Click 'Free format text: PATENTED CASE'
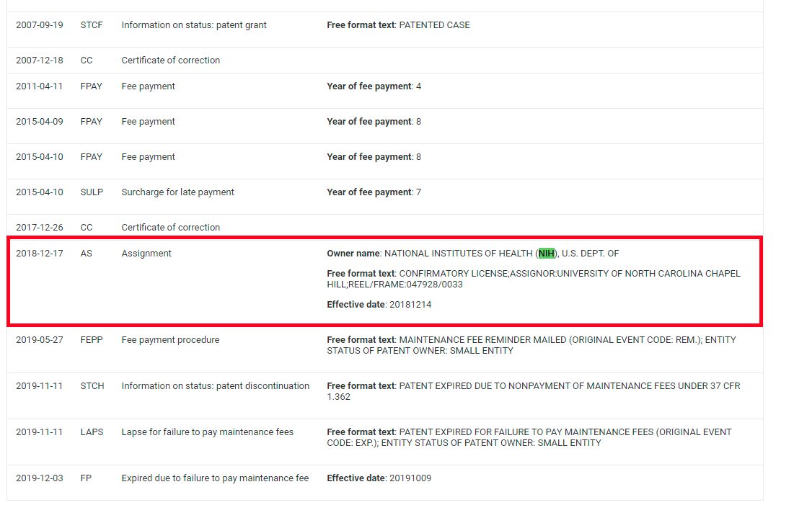The image size is (794, 505). pos(399,24)
